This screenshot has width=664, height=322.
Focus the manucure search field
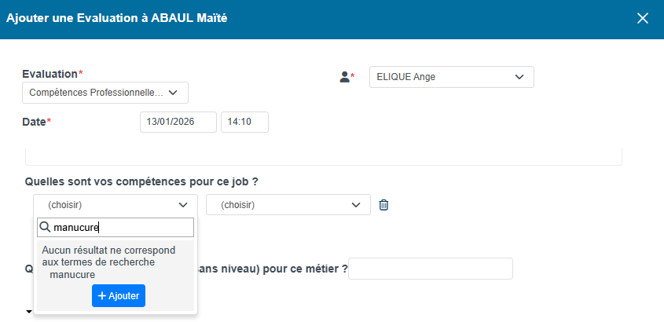point(116,228)
